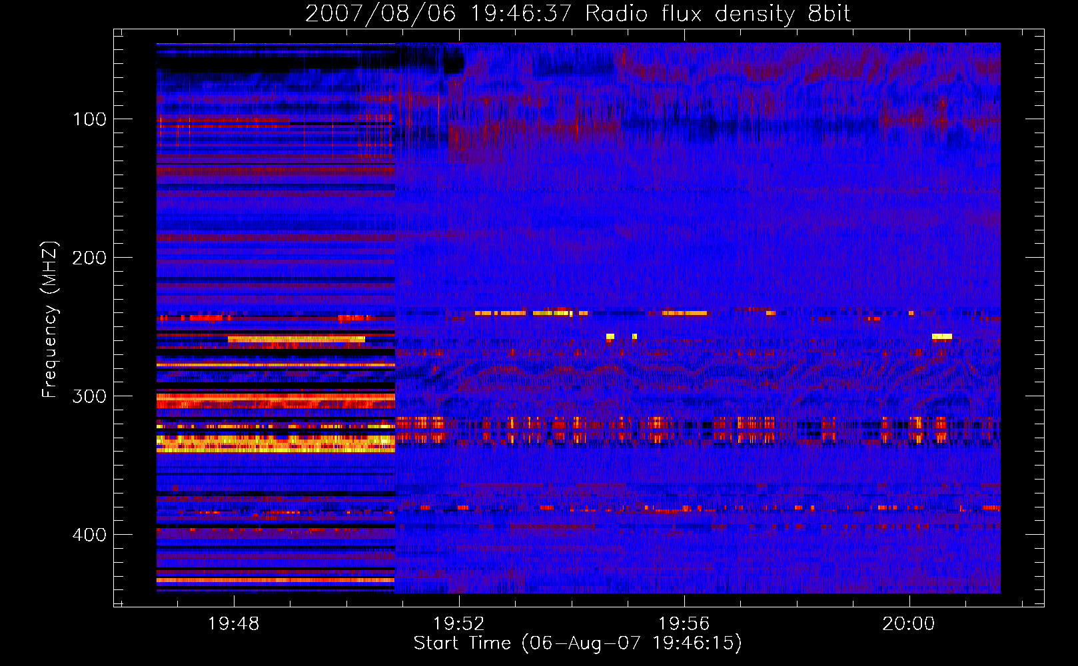Click the 19:56 time tick label

click(x=684, y=624)
